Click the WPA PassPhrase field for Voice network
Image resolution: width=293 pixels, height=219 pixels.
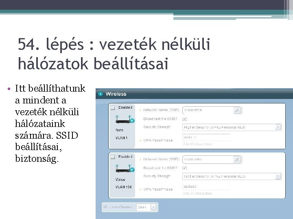[x=206, y=187]
